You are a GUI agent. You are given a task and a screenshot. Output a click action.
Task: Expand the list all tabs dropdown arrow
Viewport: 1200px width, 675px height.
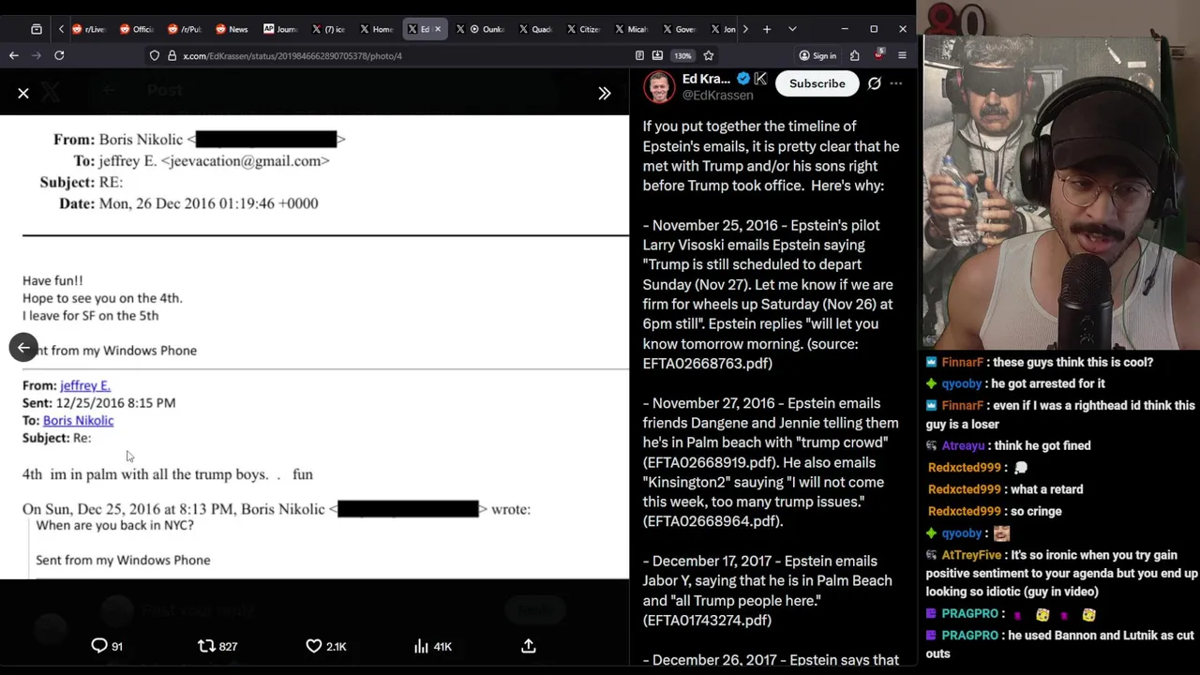point(792,29)
